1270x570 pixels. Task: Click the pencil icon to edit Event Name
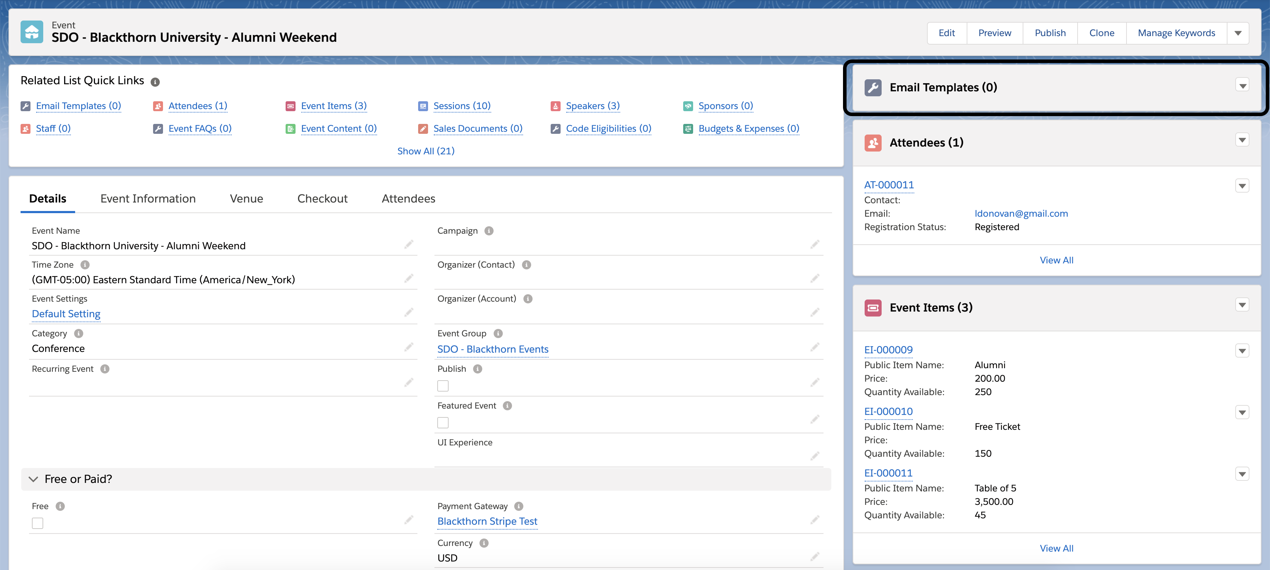pyautogui.click(x=409, y=244)
